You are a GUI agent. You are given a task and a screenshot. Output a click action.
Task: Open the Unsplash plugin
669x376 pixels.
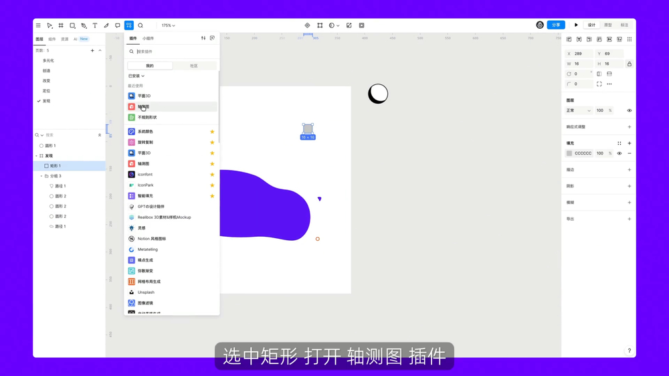tap(172, 292)
